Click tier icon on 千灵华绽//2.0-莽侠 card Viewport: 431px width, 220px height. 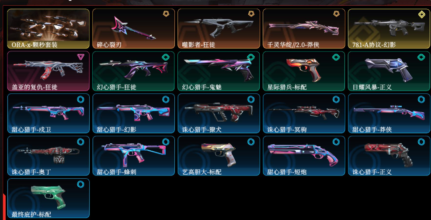point(336,14)
